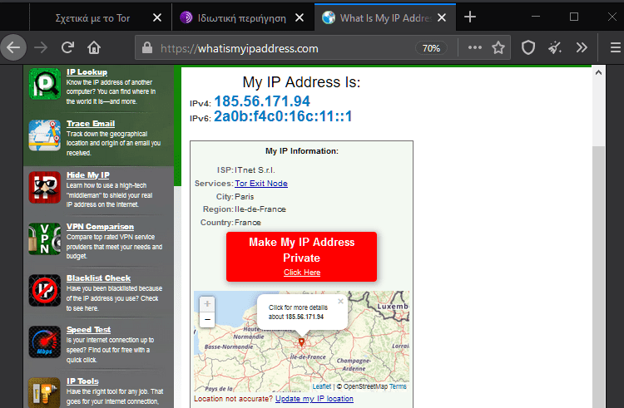
Task: Click the page scrollbar up arrow
Action: tap(598, 72)
